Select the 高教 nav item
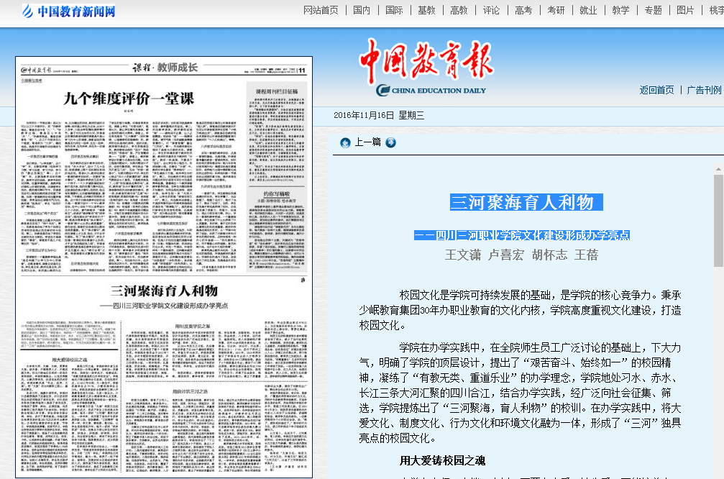Image resolution: width=724 pixels, height=479 pixels. click(x=459, y=10)
